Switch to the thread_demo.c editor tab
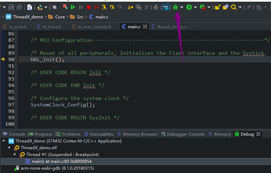The height and width of the screenshot is (173, 271). 172,27
